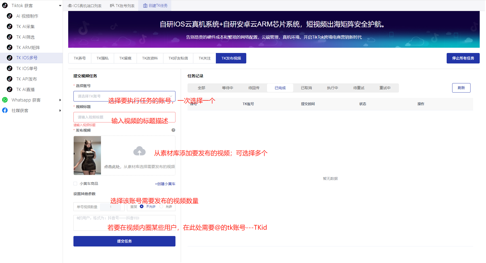Expand the Whatsapp 获客 menu
Screen dimensions: 486x263
(60, 100)
